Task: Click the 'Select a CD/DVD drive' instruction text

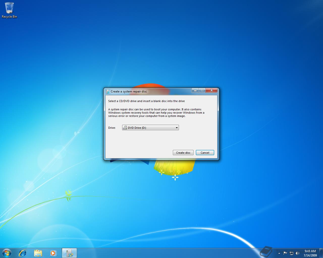Action: tap(146, 101)
